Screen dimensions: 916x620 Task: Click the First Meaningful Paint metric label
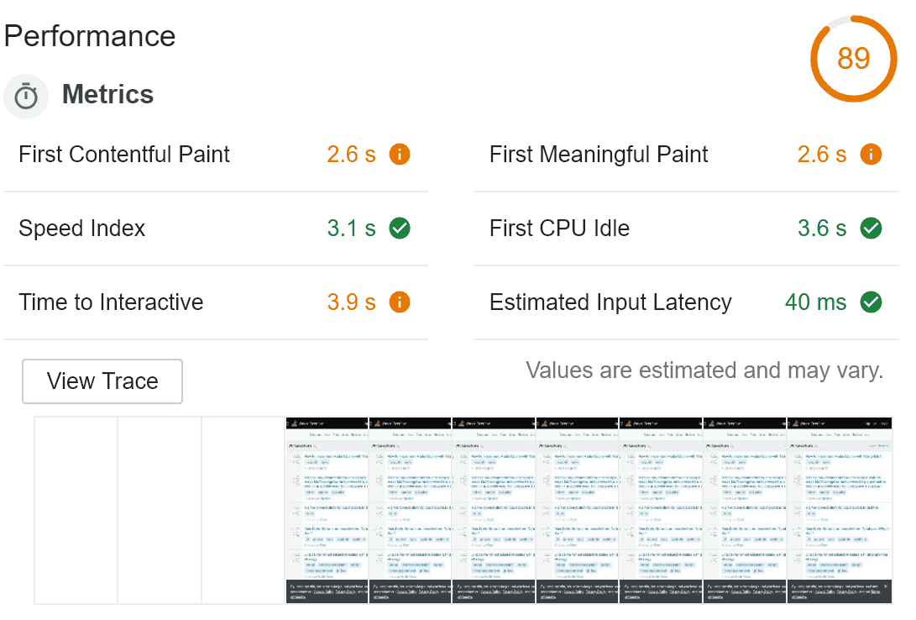[x=599, y=155]
